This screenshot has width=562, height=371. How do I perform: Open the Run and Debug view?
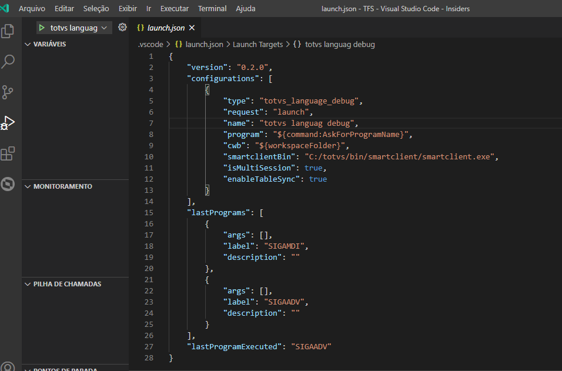tap(8, 123)
